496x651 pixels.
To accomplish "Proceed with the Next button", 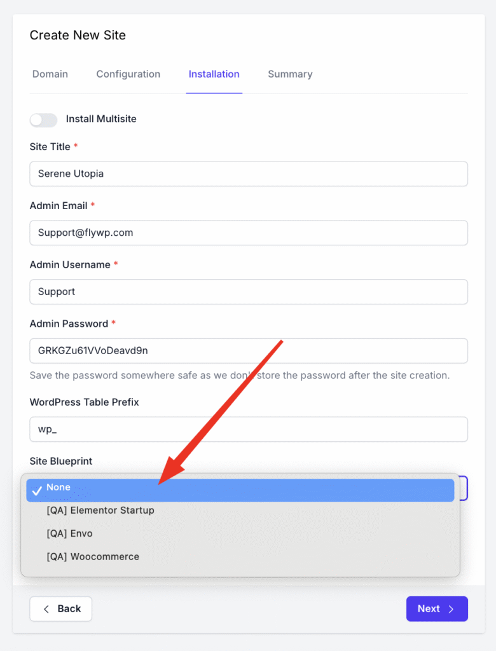I will [437, 608].
